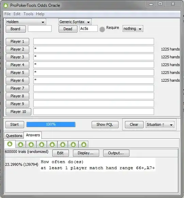Viewport: 184px width, 198px height.
Task: Open the seventh answer result tab
Action: (x=73, y=144)
